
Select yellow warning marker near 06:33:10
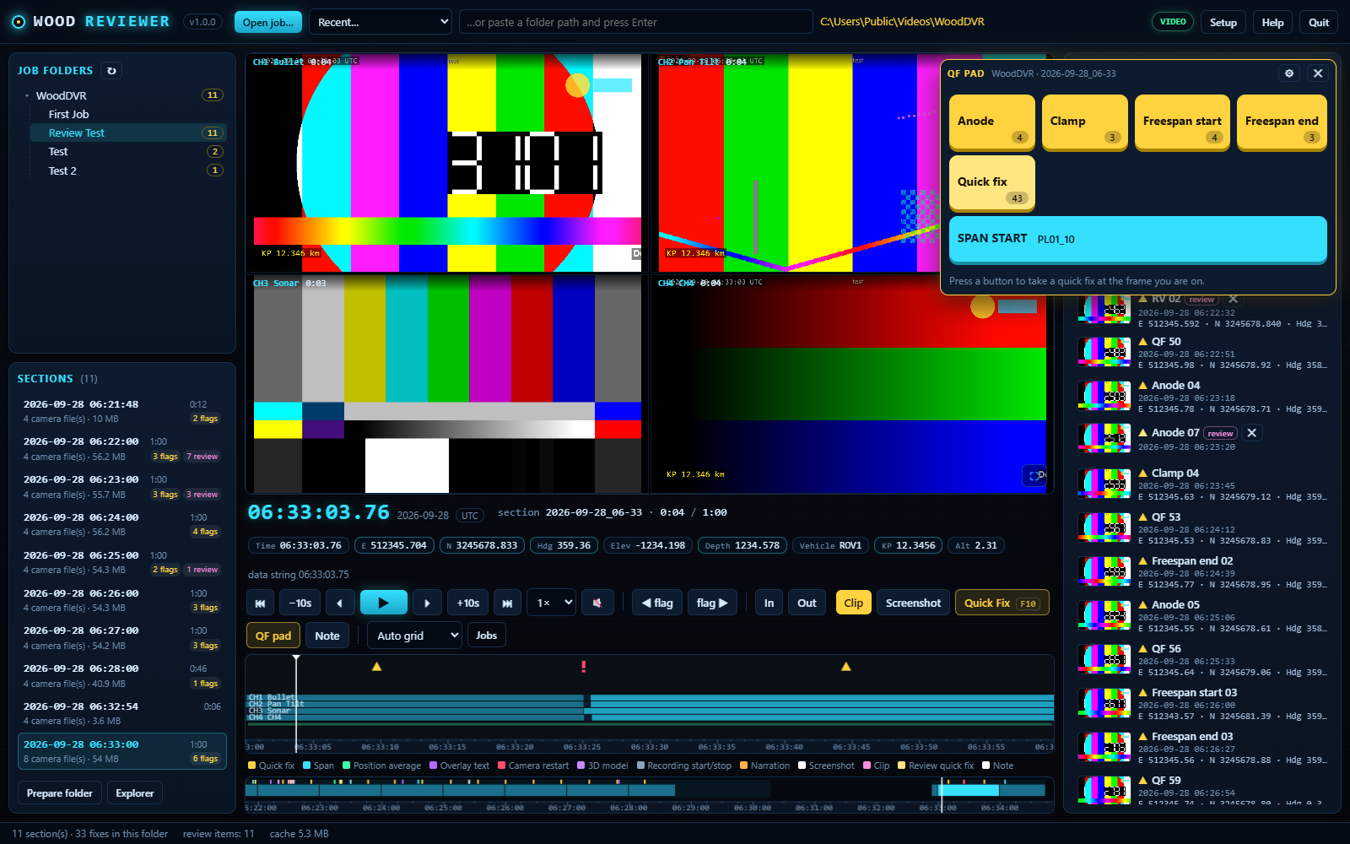[x=377, y=667]
